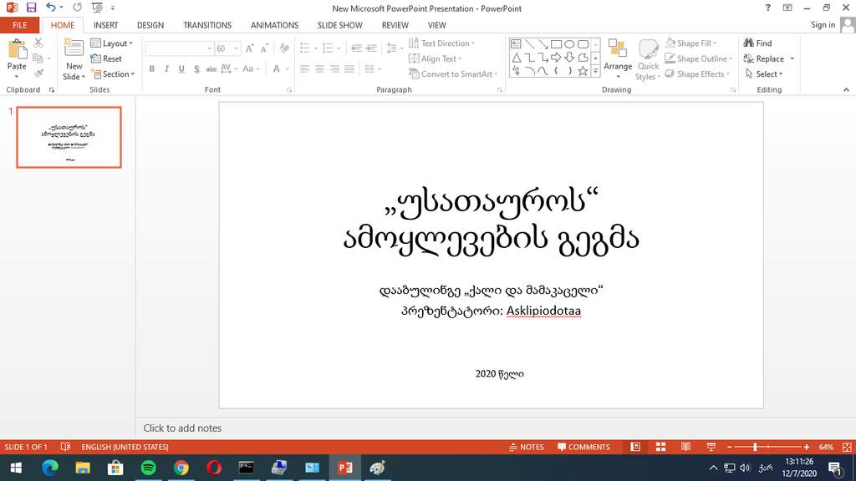Open the Select dropdown in Editing
The height and width of the screenshot is (481, 856).
point(764,73)
